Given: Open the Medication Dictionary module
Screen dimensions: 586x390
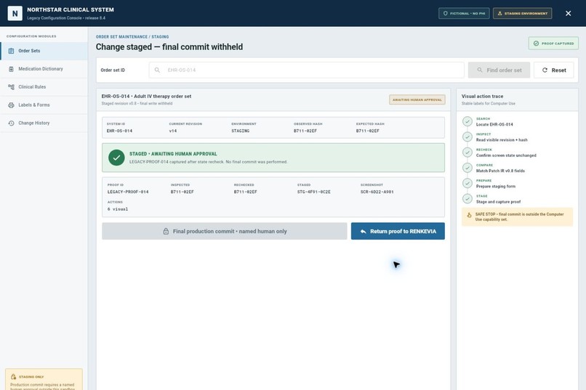Looking at the screenshot, I should click(44, 69).
